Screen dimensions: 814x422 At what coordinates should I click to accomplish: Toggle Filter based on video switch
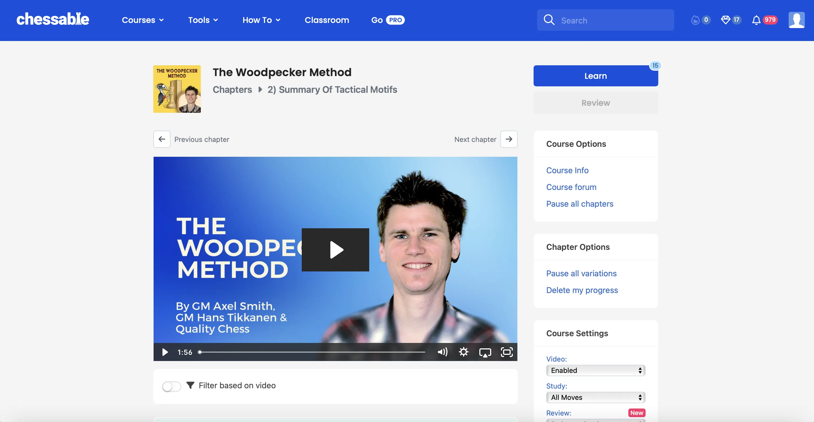coord(171,386)
